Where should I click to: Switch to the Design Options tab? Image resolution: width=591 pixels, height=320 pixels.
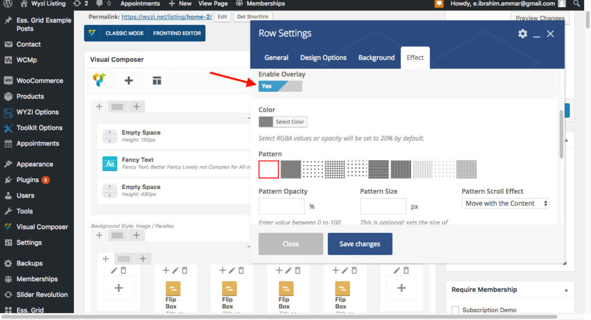coord(323,58)
